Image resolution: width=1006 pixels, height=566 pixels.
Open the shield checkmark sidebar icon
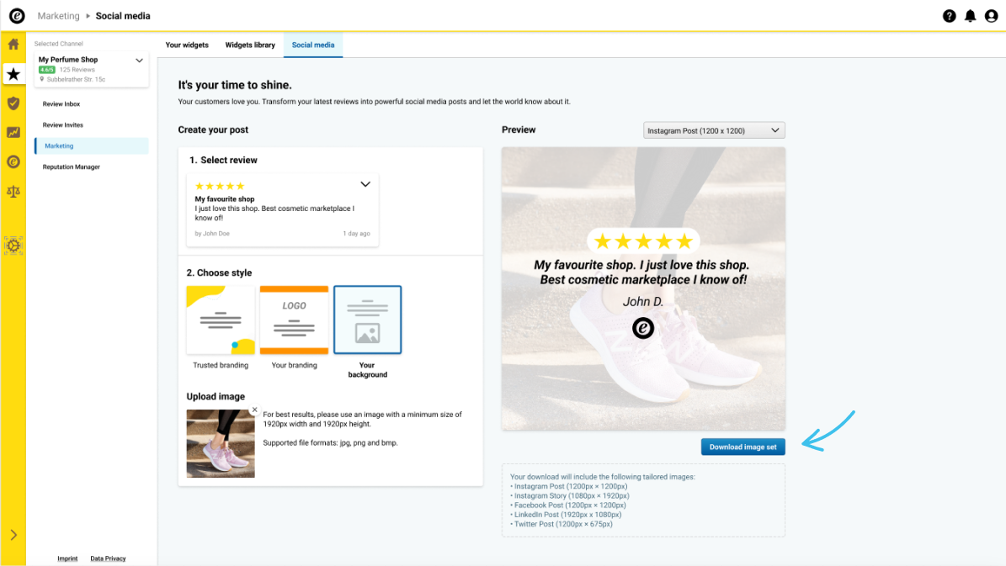(x=13, y=103)
